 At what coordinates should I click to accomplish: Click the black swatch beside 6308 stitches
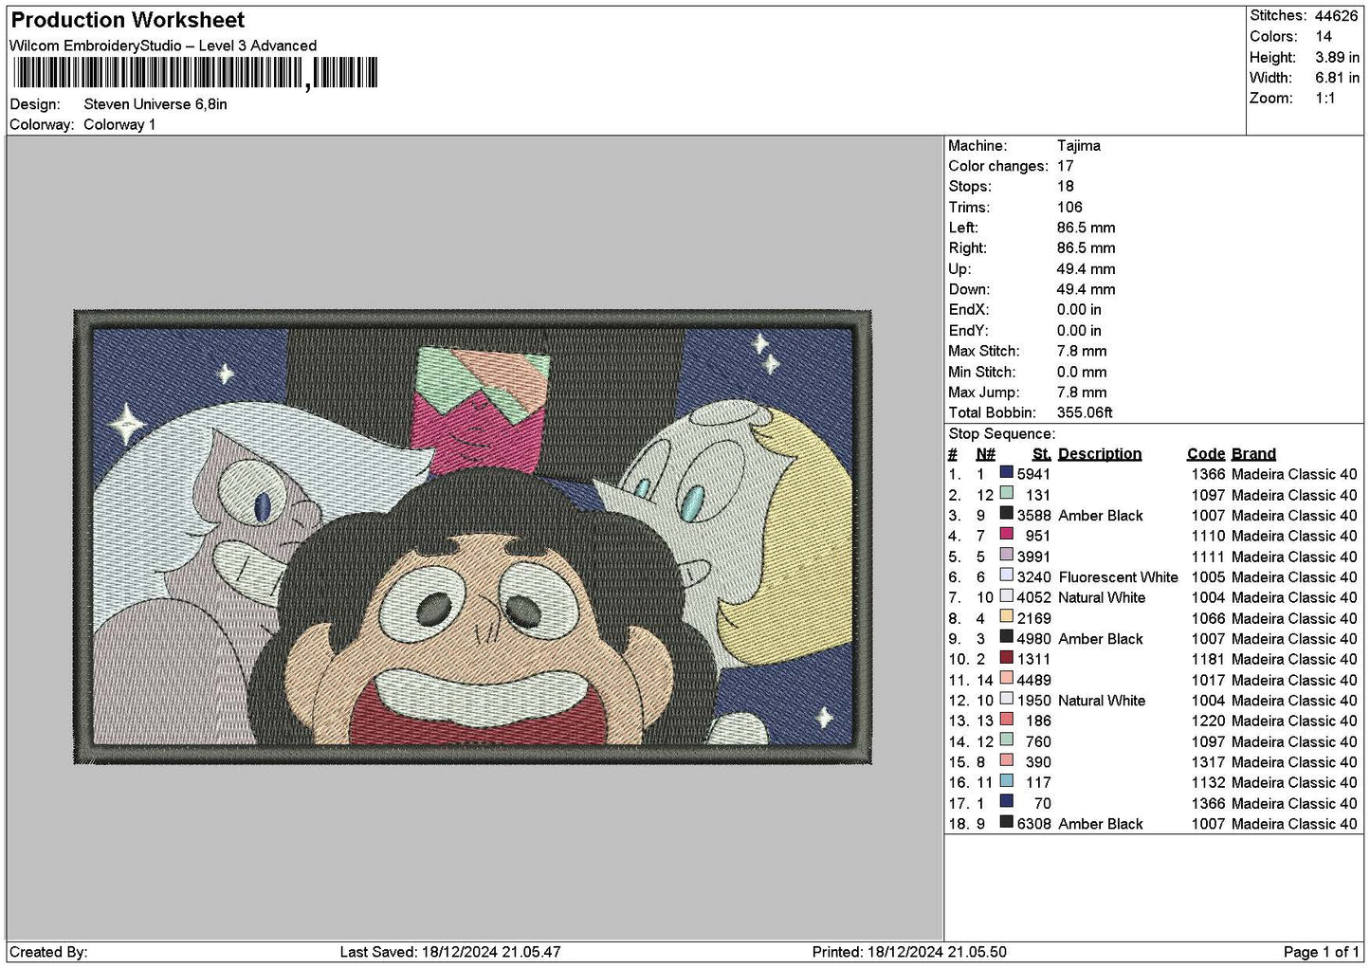(x=1007, y=823)
